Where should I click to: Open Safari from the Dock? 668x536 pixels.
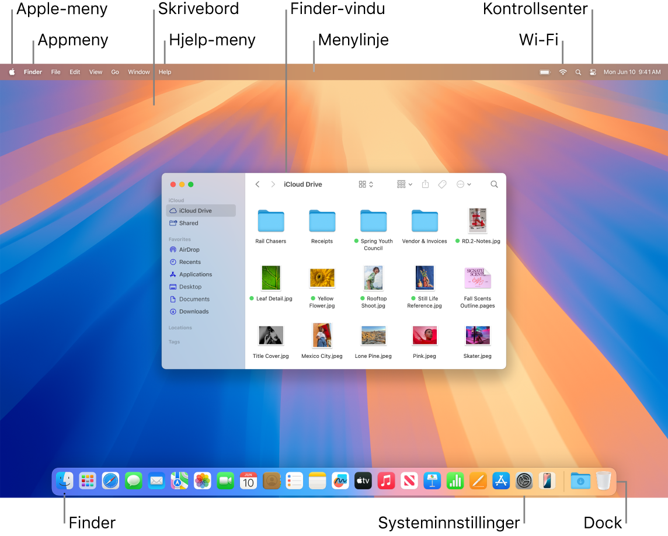[x=111, y=481]
